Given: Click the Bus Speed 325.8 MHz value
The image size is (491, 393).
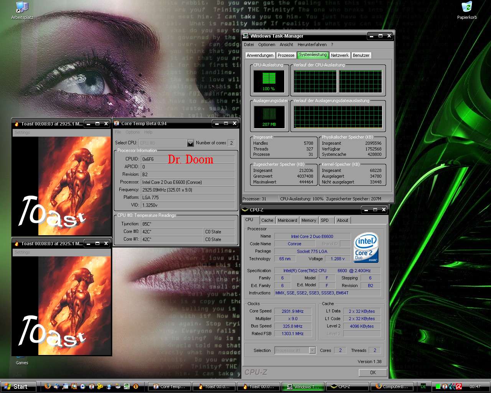Looking at the screenshot, I should point(292,326).
